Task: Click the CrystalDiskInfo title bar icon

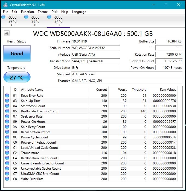Action: coord(5,5)
